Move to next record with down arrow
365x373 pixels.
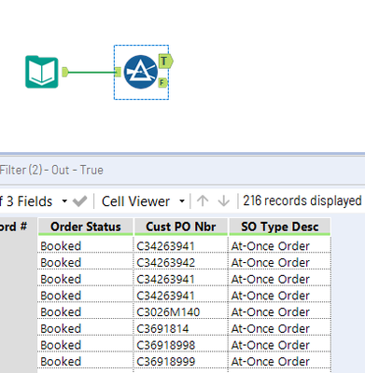point(223,200)
